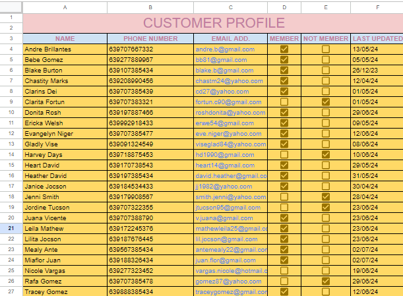Toggle Not Member checkbox for Jenni Smith
The image size is (403, 296).
pyautogui.click(x=326, y=196)
